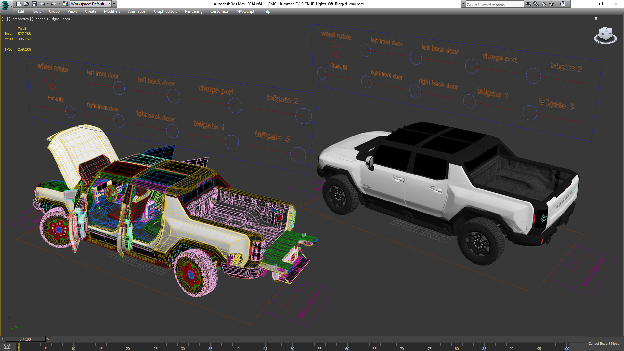Expand the InfoCenter search arrow
The height and width of the screenshot is (351, 624).
pyautogui.click(x=463, y=4)
